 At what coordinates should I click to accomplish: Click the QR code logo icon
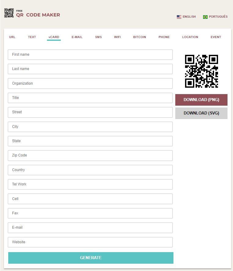pos(9,13)
